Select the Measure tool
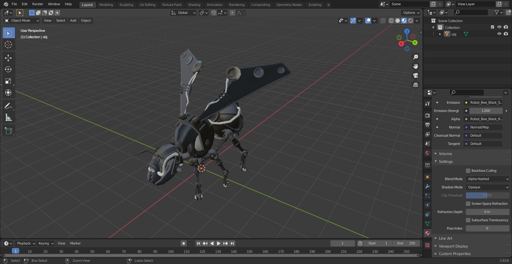The width and height of the screenshot is (512, 264). [x=8, y=118]
